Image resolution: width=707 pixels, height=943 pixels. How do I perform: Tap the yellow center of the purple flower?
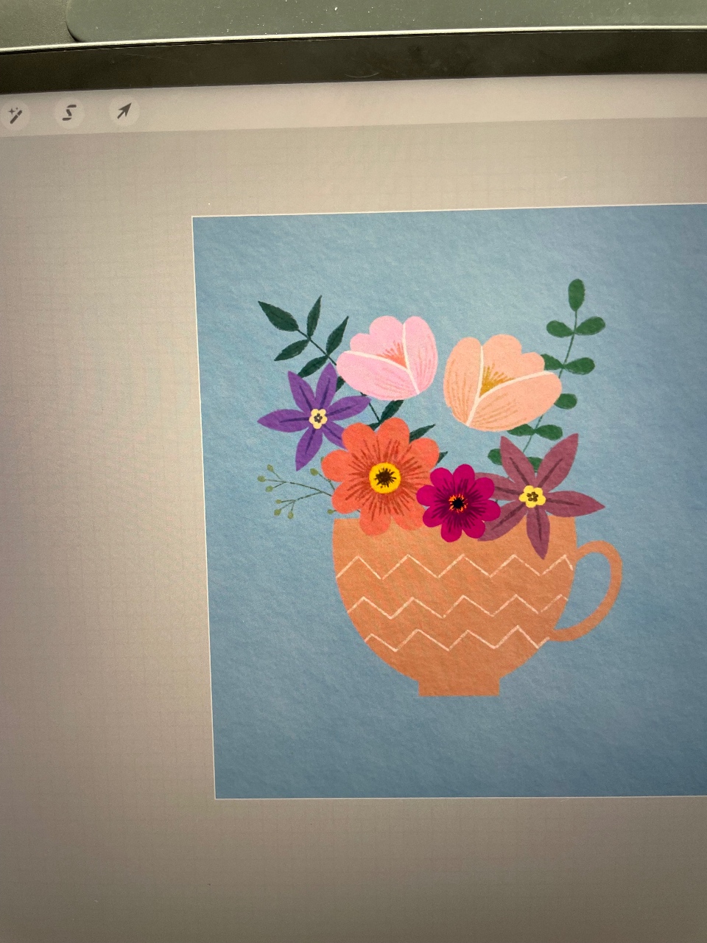click(x=317, y=418)
